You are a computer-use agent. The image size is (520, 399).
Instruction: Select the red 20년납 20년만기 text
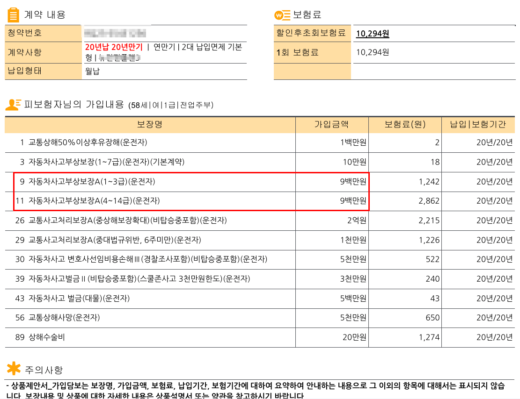(114, 47)
